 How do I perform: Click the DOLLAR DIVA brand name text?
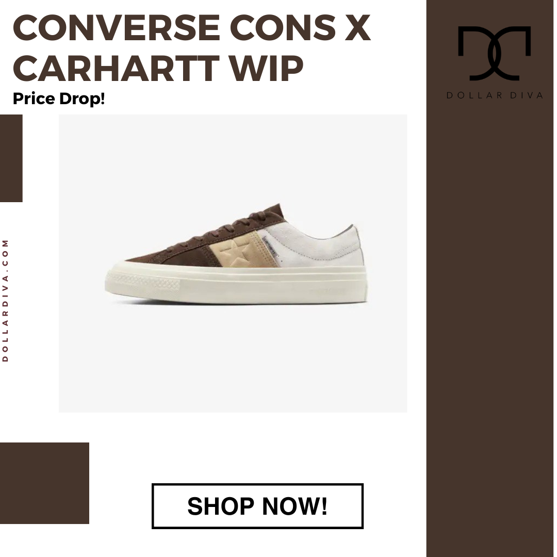point(495,95)
